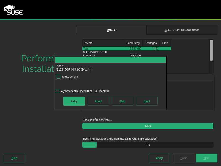The height and width of the screenshot is (166, 221).
Task: Click the 'Installing Packages...' remaining label
Action: (120, 139)
